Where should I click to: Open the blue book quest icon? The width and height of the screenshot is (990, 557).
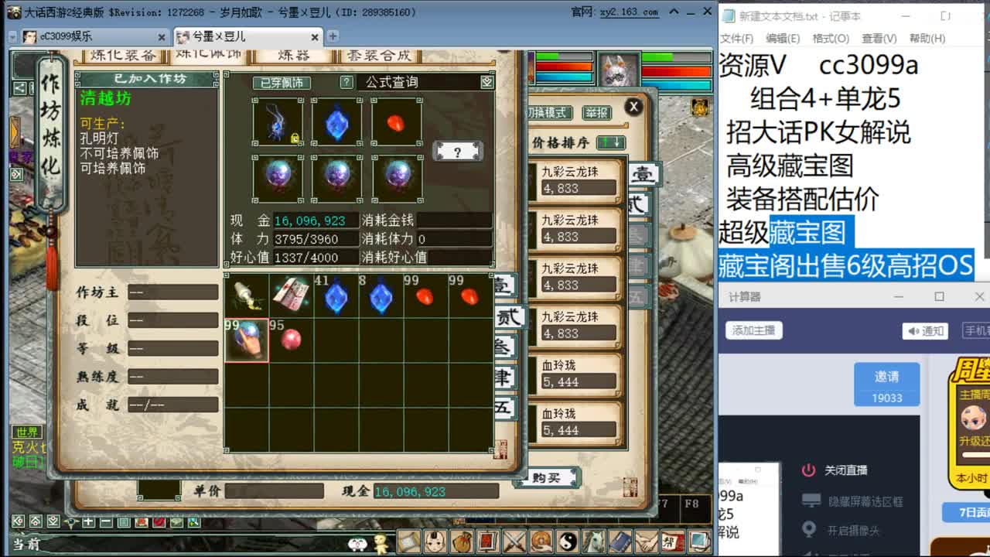620,542
